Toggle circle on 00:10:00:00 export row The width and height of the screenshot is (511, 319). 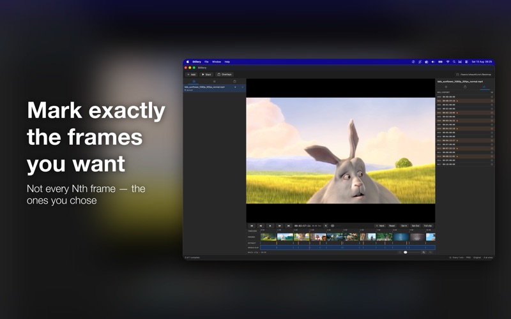(x=492, y=165)
